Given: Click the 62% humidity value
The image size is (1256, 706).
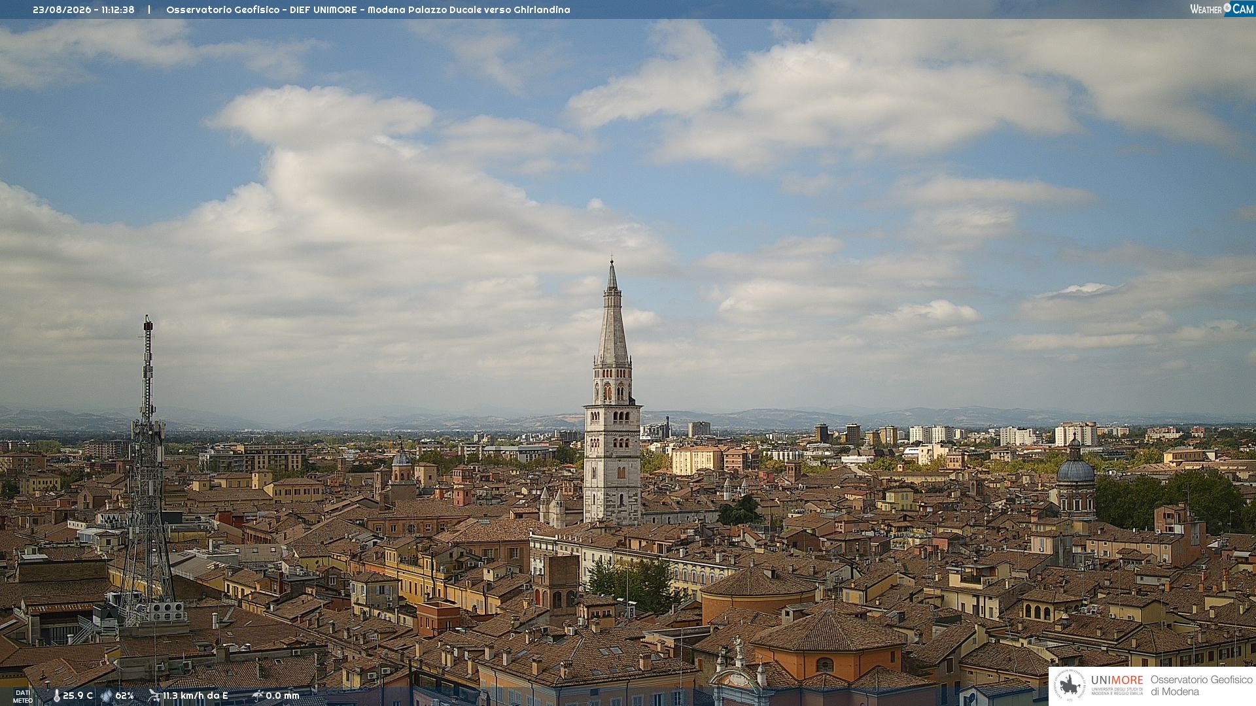Looking at the screenshot, I should (x=124, y=696).
